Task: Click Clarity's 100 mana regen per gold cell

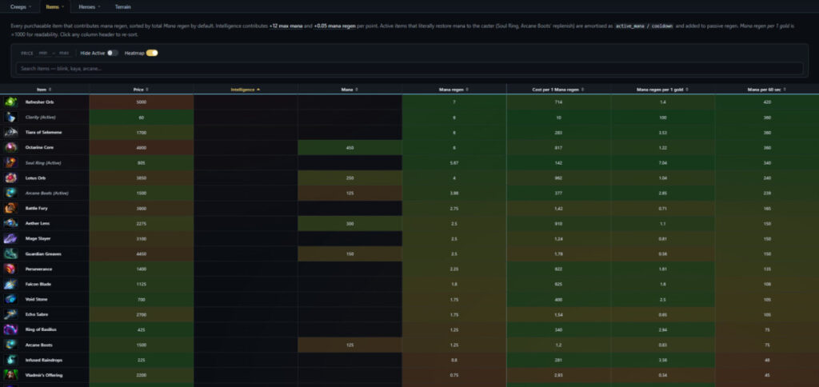Action: [x=663, y=117]
